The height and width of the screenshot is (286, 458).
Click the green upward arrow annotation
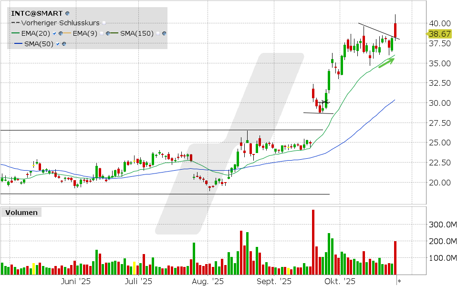coord(387,62)
